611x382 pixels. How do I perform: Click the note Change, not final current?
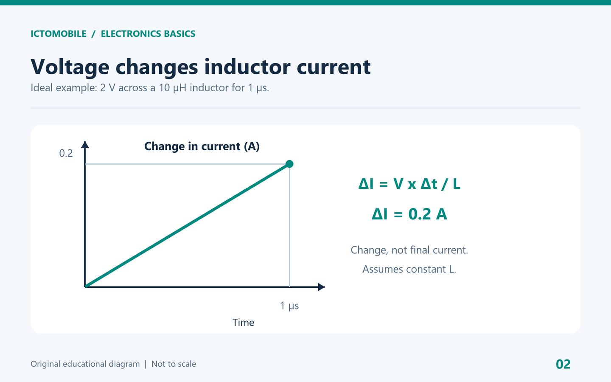coord(409,250)
